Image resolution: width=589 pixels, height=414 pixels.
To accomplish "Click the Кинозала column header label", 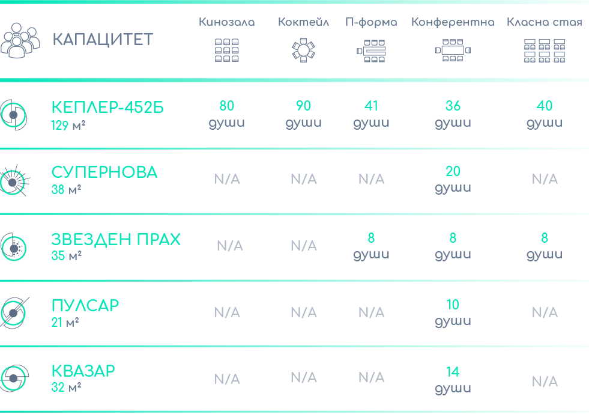I will coord(226,23).
